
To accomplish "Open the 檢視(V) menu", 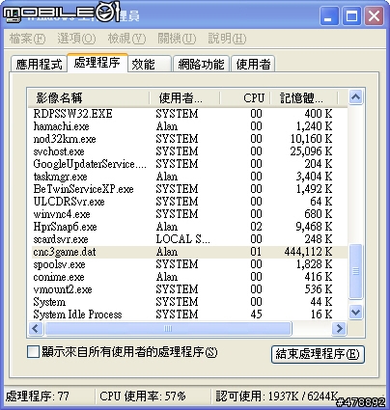I will coord(126,39).
